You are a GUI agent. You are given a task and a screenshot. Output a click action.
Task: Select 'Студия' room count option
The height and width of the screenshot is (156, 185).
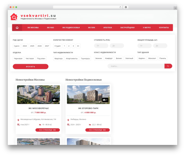(57, 46)
